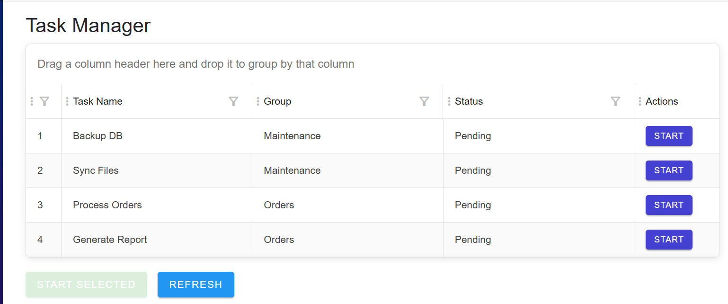
Task: Click row number 1 cell
Action: [x=44, y=136]
